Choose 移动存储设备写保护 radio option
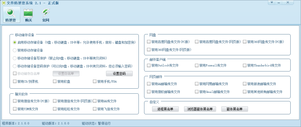This screenshot has width=301, height=127. click(x=15, y=58)
